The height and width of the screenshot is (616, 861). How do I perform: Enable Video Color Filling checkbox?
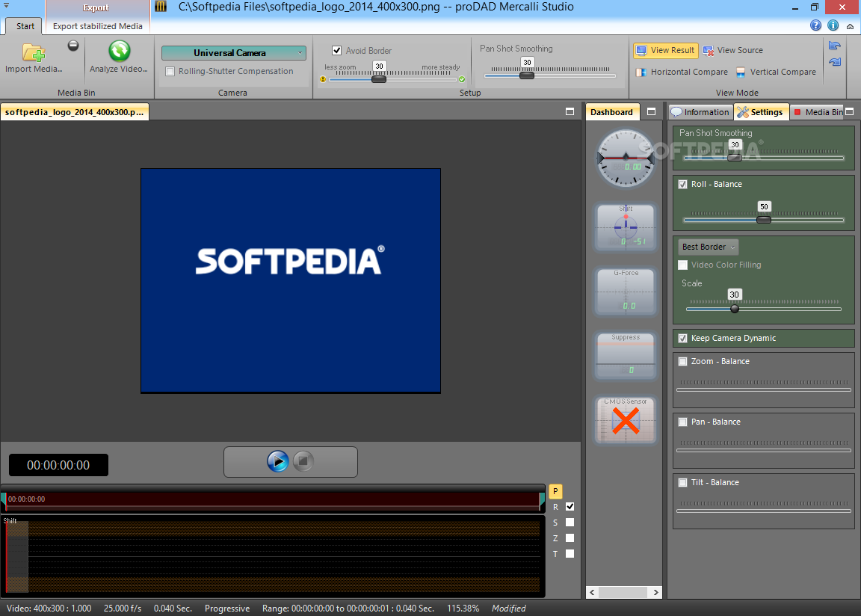pos(682,265)
